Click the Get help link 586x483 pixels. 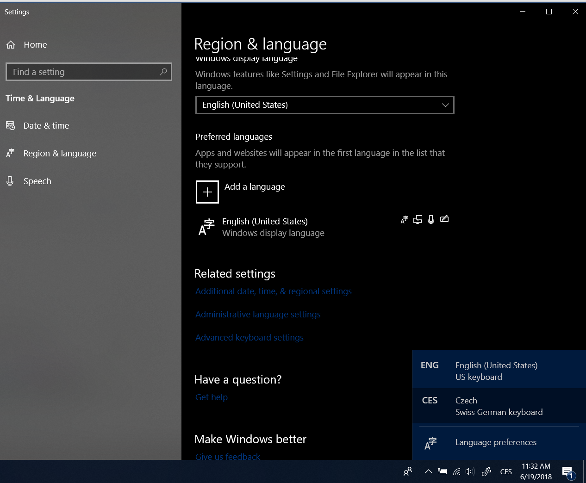(x=212, y=397)
